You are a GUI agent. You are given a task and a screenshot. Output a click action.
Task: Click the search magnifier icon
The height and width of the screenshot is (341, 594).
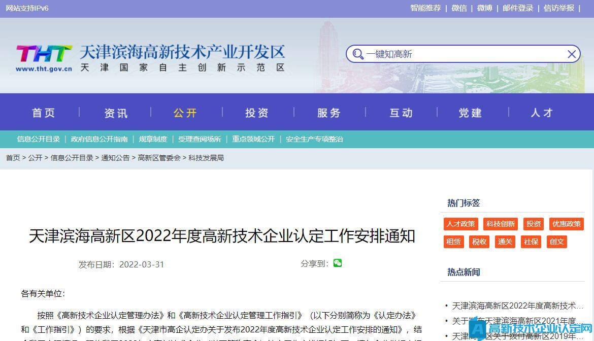358,54
